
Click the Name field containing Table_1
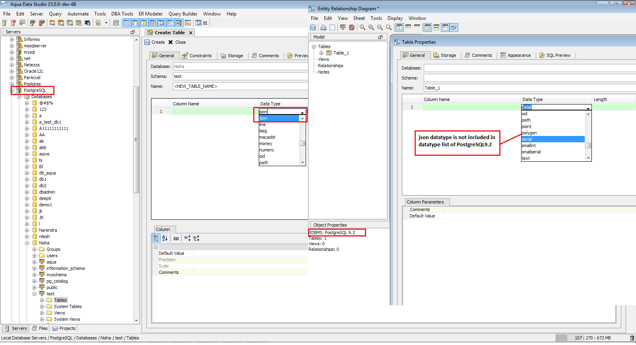529,88
